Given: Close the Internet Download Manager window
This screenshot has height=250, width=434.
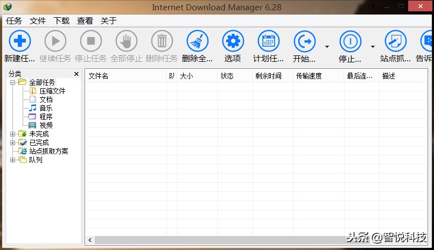Looking at the screenshot, I should [421, 6].
